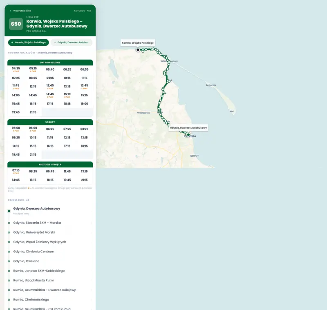Click the Gdynia end marker on map
Image resolution: width=327 pixels, height=310 pixels.
(x=188, y=135)
